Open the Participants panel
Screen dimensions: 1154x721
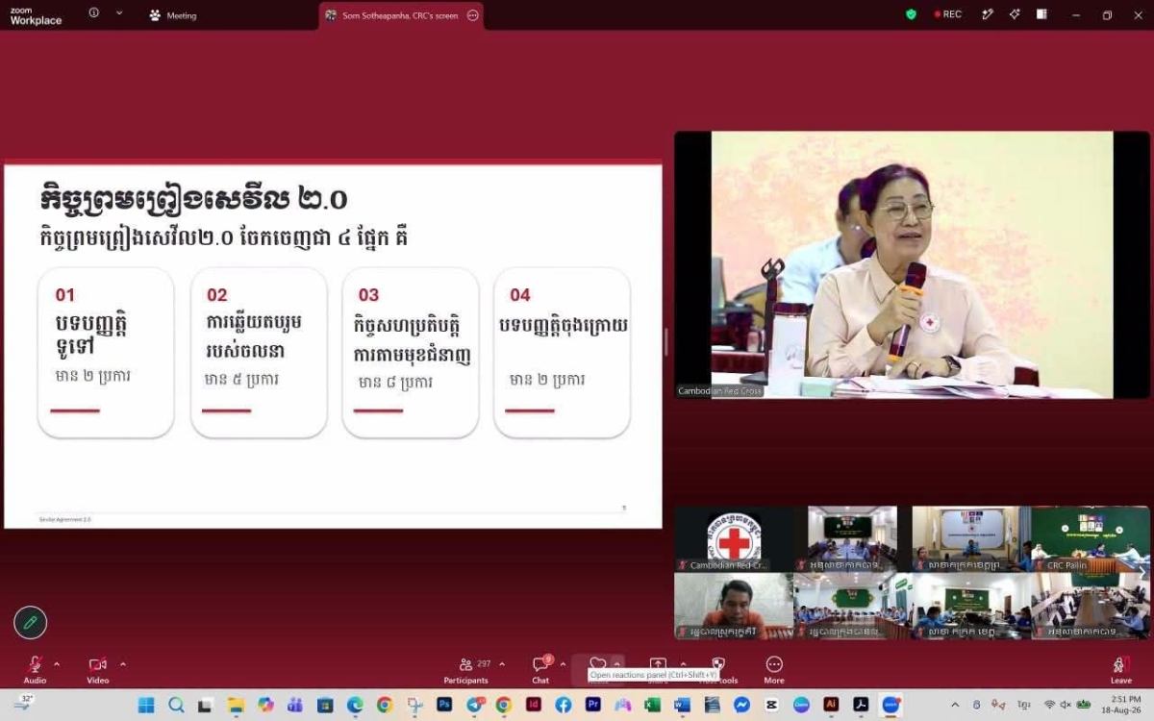coord(465,669)
